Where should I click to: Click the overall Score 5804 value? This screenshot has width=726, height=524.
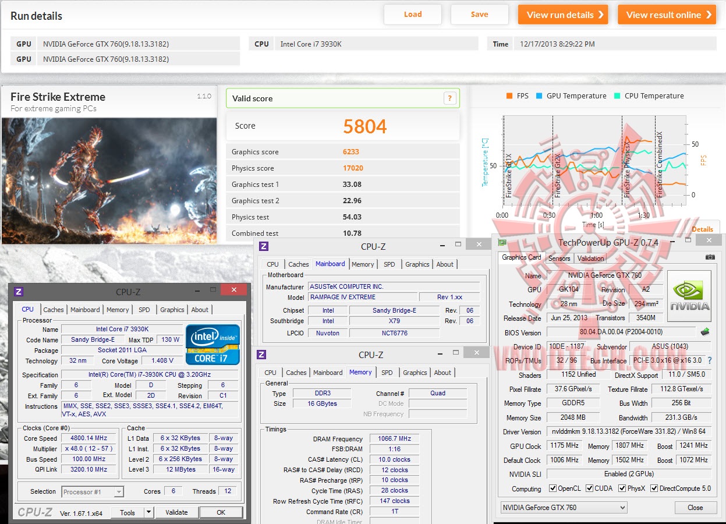[x=365, y=126]
